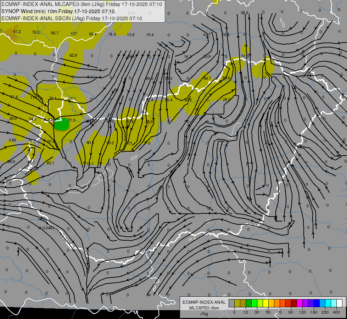Click map value 13.6
Viewport: 347px width, 319px height.
[131, 35]
